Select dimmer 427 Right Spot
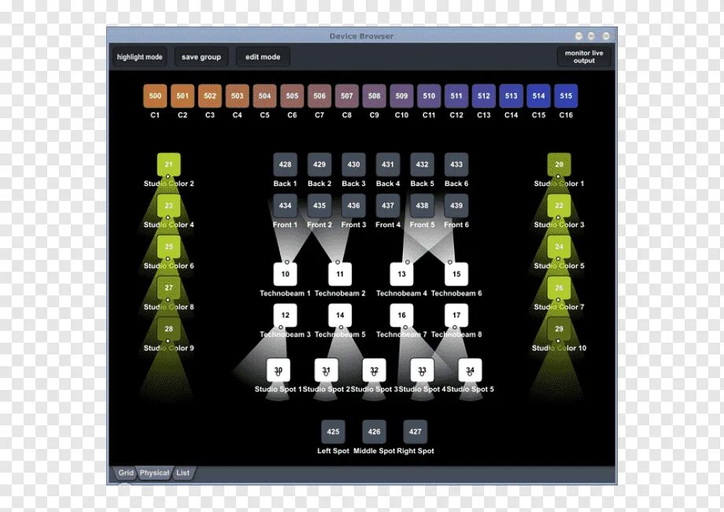The height and width of the screenshot is (512, 724). (415, 432)
